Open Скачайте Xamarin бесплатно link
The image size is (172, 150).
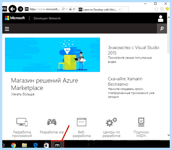[125, 82]
